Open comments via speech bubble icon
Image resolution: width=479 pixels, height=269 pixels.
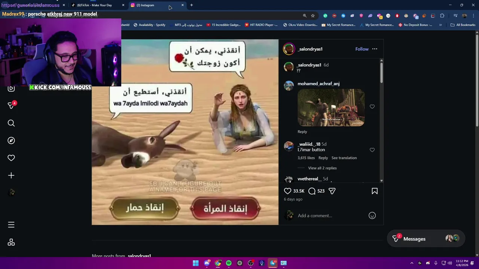click(x=312, y=191)
